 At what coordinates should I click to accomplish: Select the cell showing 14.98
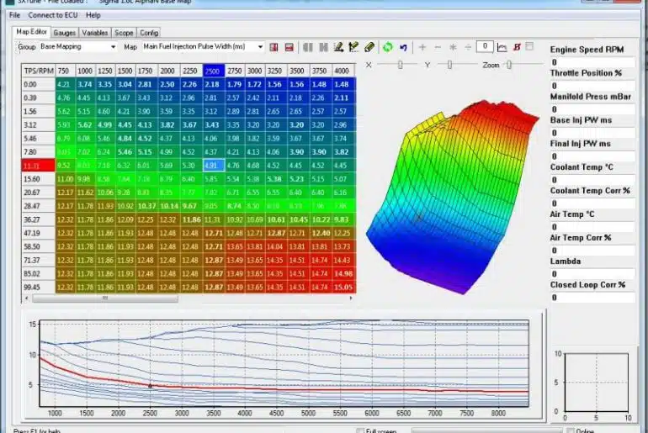[x=343, y=273]
